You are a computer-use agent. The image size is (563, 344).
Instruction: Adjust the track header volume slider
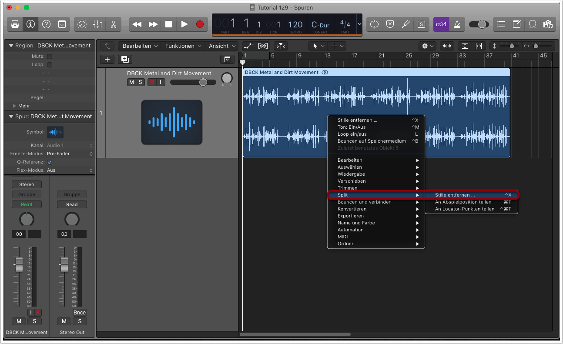pos(203,82)
